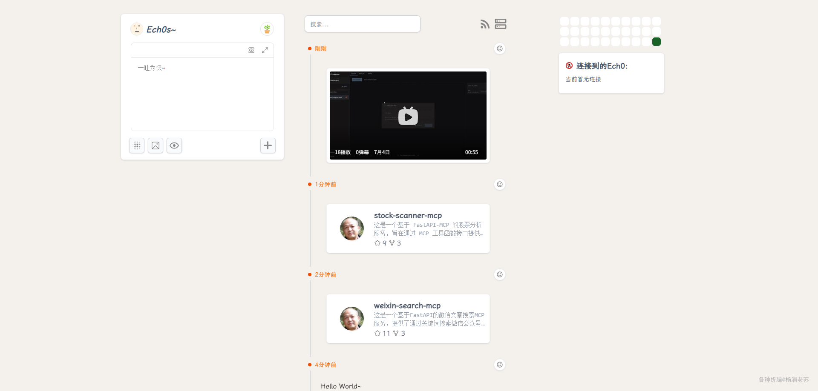Click the 连接到的Ech0: heading
The image size is (818, 391).
point(602,66)
